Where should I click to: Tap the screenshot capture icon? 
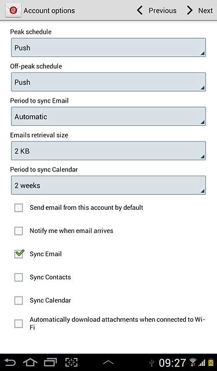[x=71, y=362]
